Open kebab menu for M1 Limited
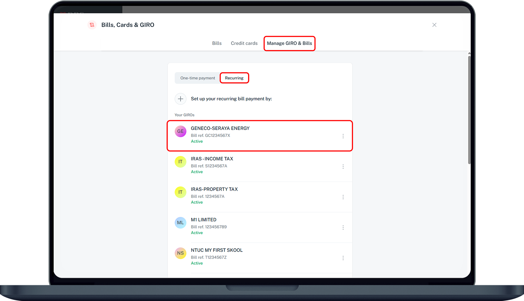 [x=343, y=228]
